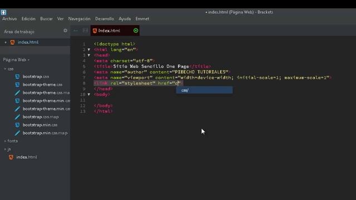This screenshot has height=200, width=356.
Task: Click the meta charset utf-8 line
Action: coord(125,61)
